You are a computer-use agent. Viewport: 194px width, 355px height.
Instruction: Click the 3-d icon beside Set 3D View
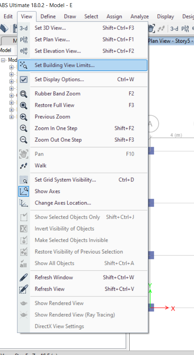click(23, 28)
